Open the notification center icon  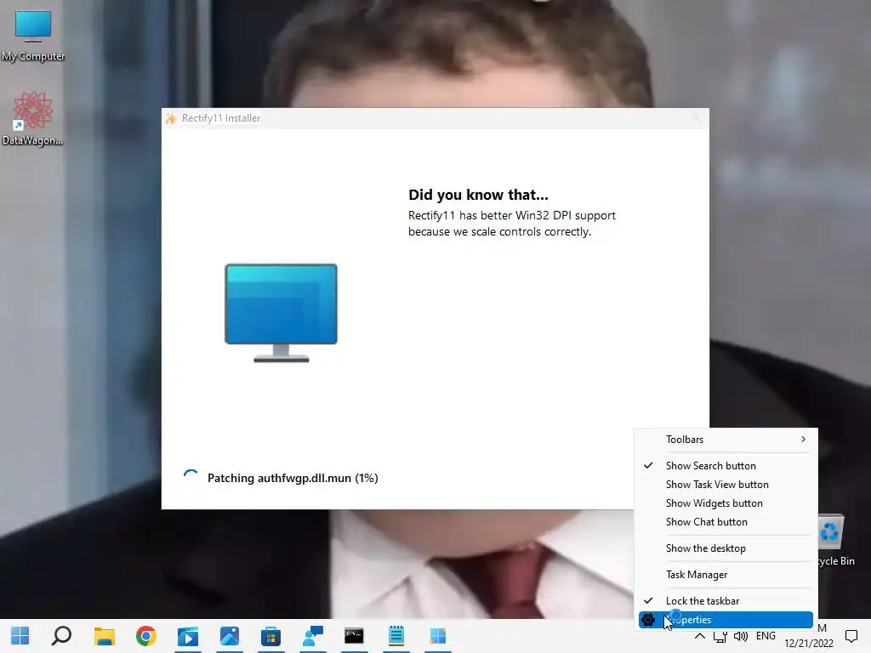(851, 636)
